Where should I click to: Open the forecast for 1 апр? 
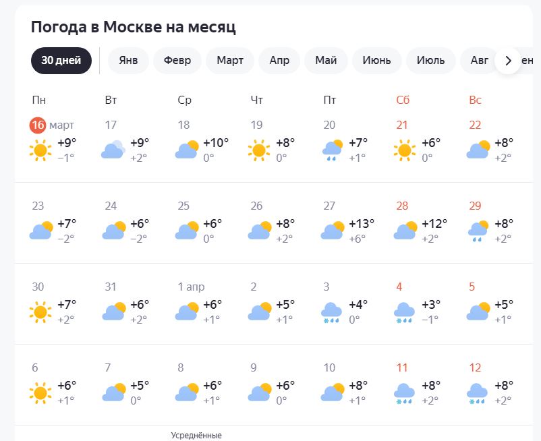(191, 287)
